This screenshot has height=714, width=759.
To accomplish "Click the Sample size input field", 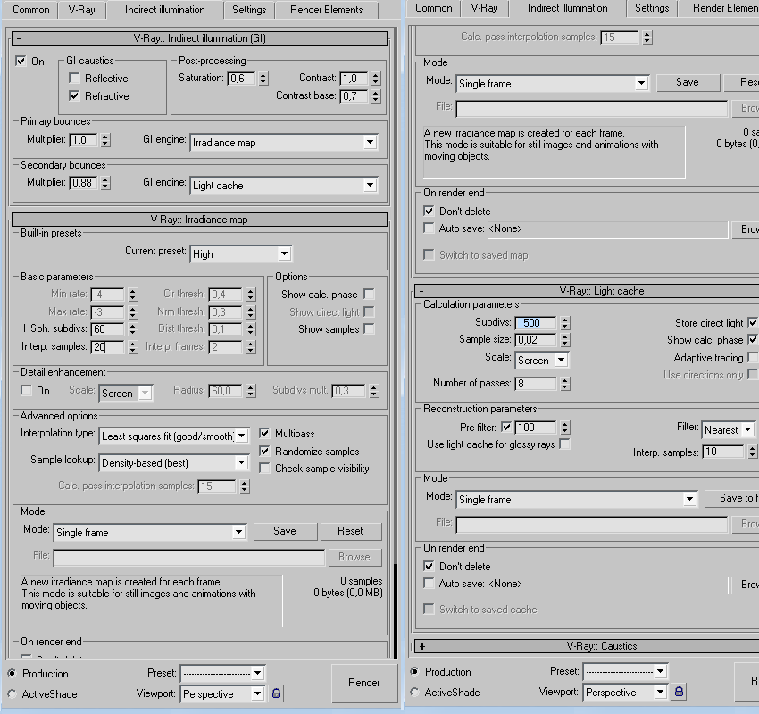I will [535, 340].
